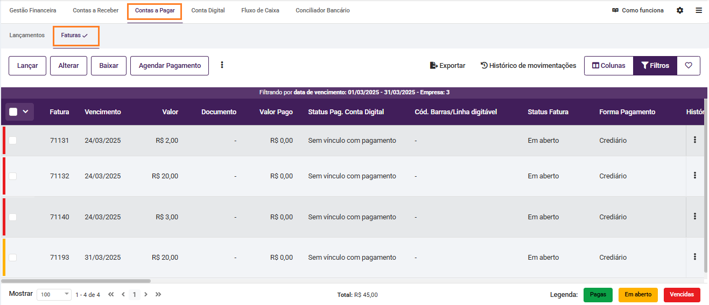Tick the checkbox for fatura 71140
Viewport: 709px width, 305px height.
pyautogui.click(x=13, y=217)
